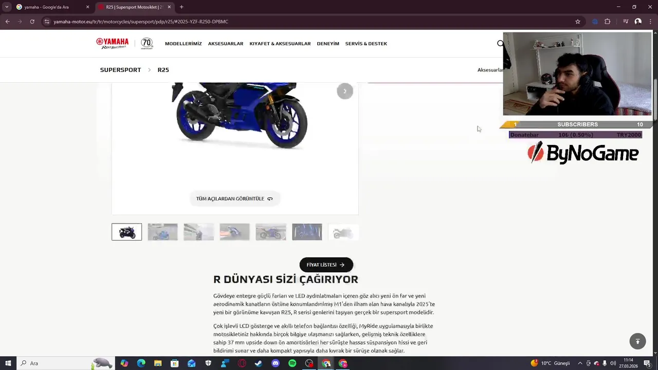Select R25 breadcrumb link
The width and height of the screenshot is (658, 370).
(x=163, y=70)
